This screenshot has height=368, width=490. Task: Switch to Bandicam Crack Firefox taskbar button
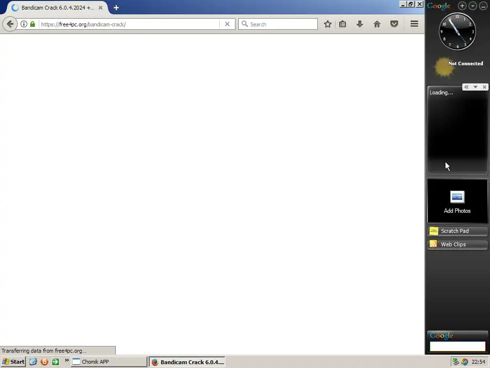tap(187, 362)
